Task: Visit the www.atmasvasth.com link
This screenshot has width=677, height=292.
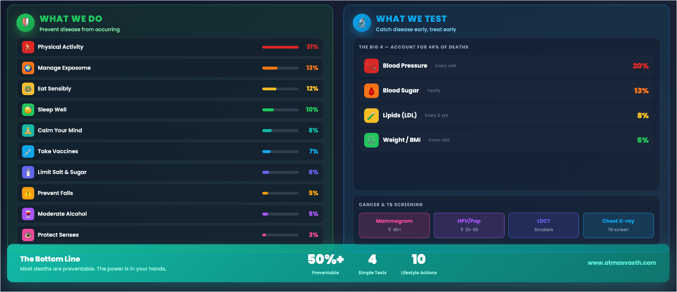Action: pos(622,263)
